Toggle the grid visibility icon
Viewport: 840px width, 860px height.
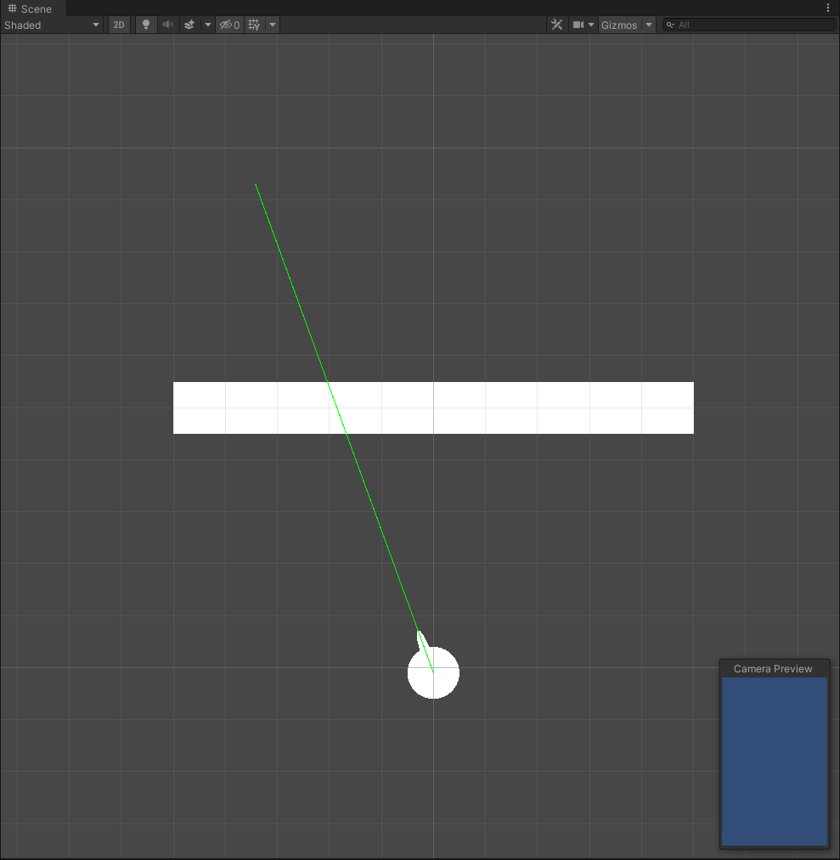[x=252, y=25]
